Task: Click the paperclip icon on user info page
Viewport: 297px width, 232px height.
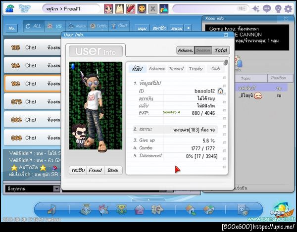Action: [225, 62]
